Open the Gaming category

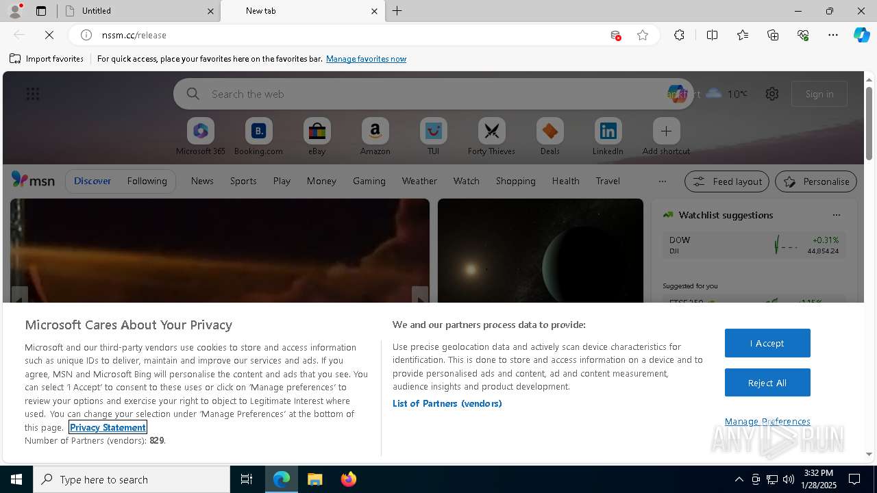[369, 181]
